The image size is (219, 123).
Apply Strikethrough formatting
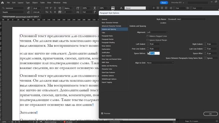(55, 12)
